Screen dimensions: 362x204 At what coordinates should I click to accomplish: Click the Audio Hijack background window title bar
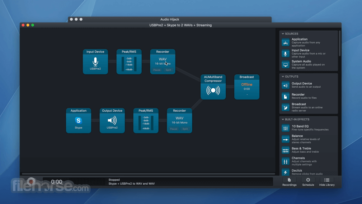(170, 19)
